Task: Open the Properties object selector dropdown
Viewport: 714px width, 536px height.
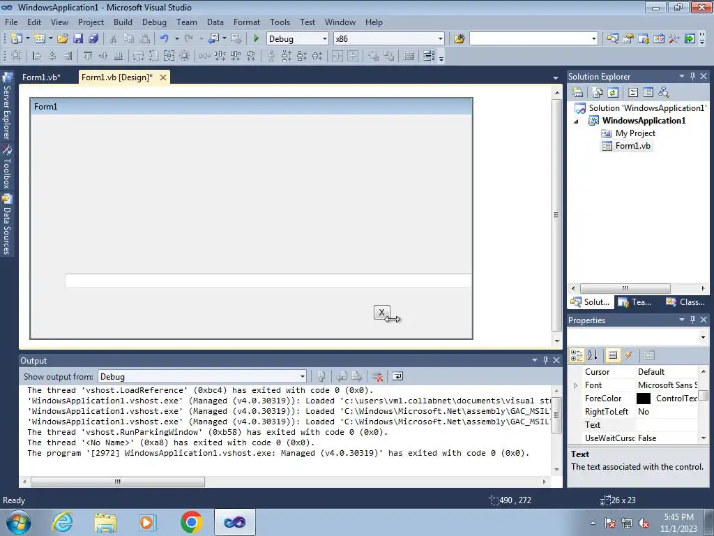Action: coord(703,337)
